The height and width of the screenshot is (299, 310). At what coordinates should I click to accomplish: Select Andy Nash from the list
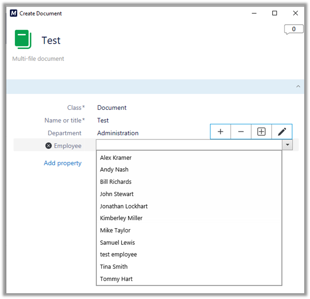click(114, 170)
